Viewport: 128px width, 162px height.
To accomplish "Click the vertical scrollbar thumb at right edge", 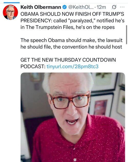I will (126, 35).
